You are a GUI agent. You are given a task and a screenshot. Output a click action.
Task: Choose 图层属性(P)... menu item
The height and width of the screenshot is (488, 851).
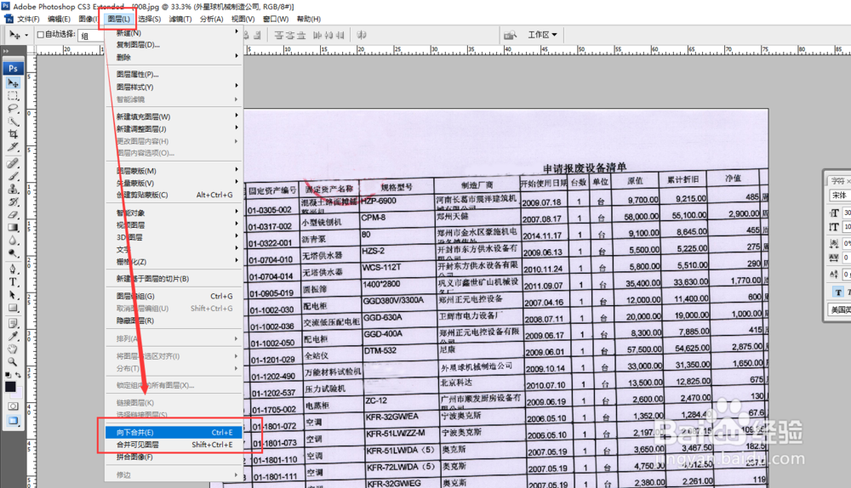coord(174,74)
